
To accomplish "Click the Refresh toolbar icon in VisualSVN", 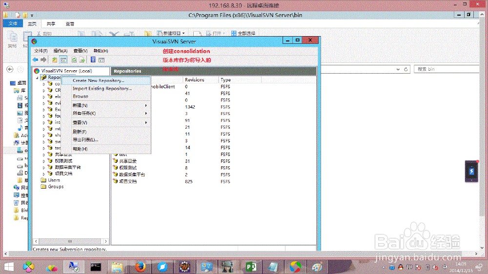I will [74, 59].
